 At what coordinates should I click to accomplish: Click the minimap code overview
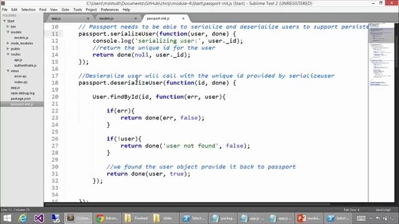381,55
